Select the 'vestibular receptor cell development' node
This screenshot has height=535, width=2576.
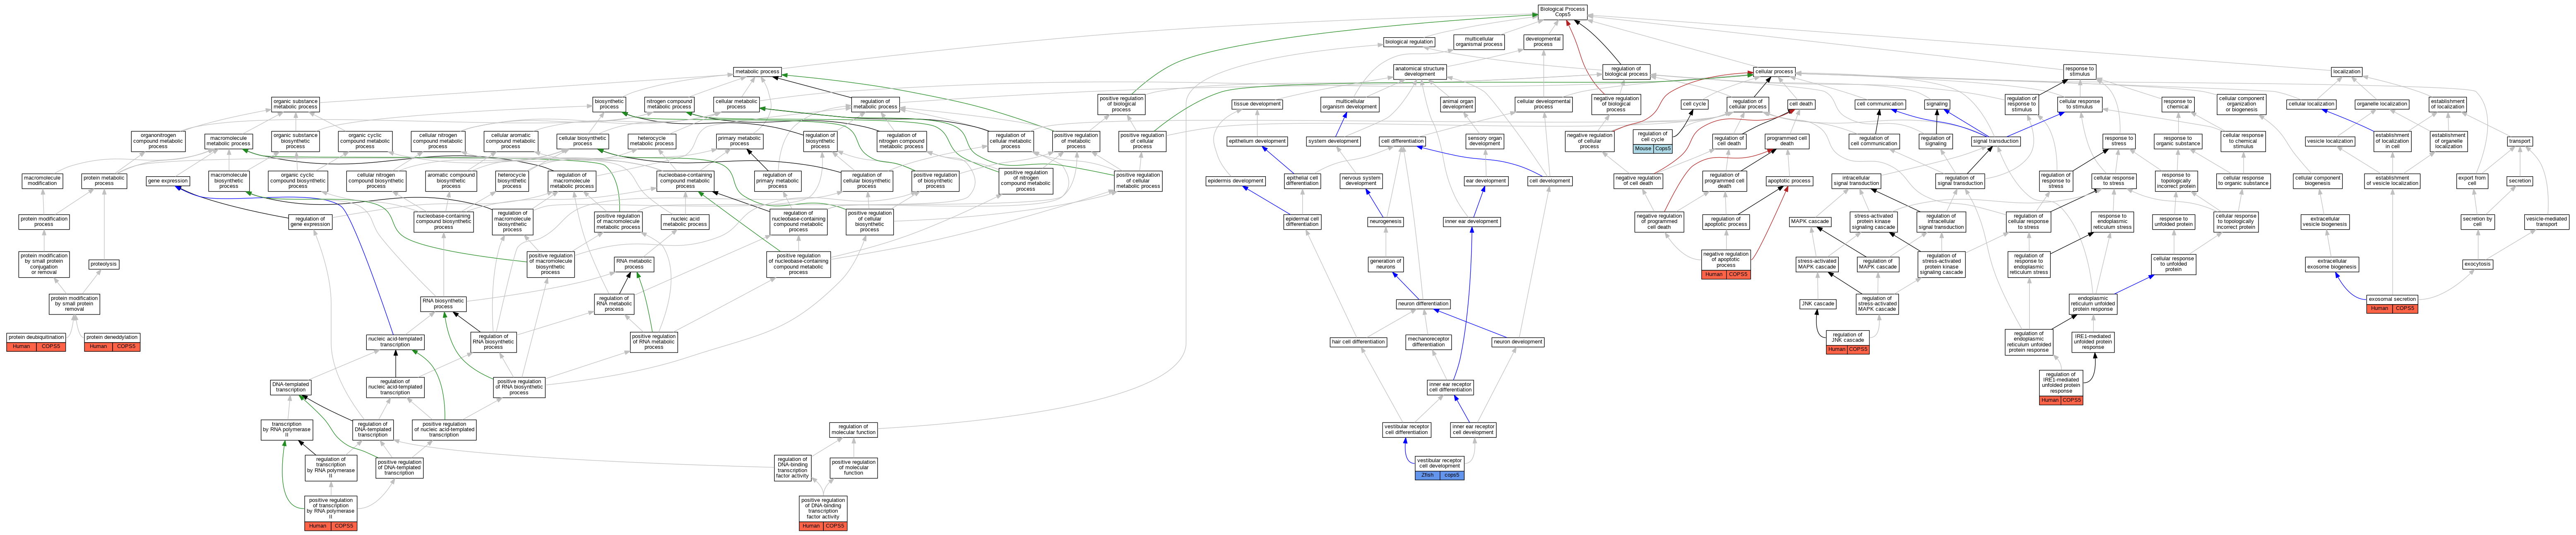(x=1440, y=463)
